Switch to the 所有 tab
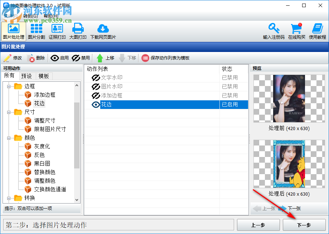This screenshot has height=234, width=329. pyautogui.click(x=9, y=76)
